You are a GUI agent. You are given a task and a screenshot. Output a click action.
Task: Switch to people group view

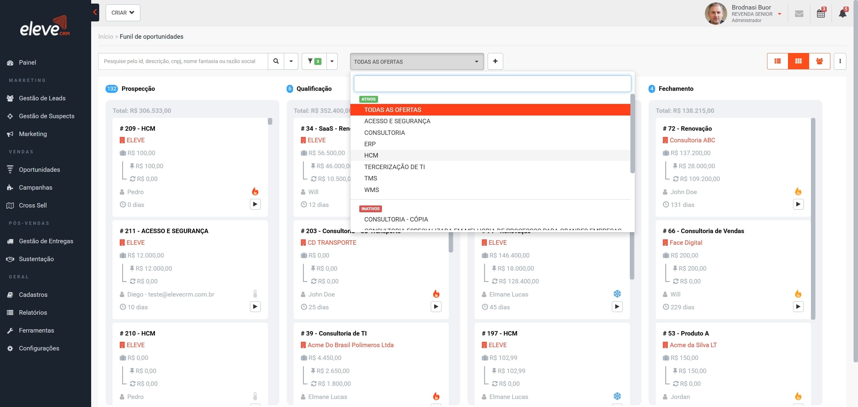click(x=819, y=61)
